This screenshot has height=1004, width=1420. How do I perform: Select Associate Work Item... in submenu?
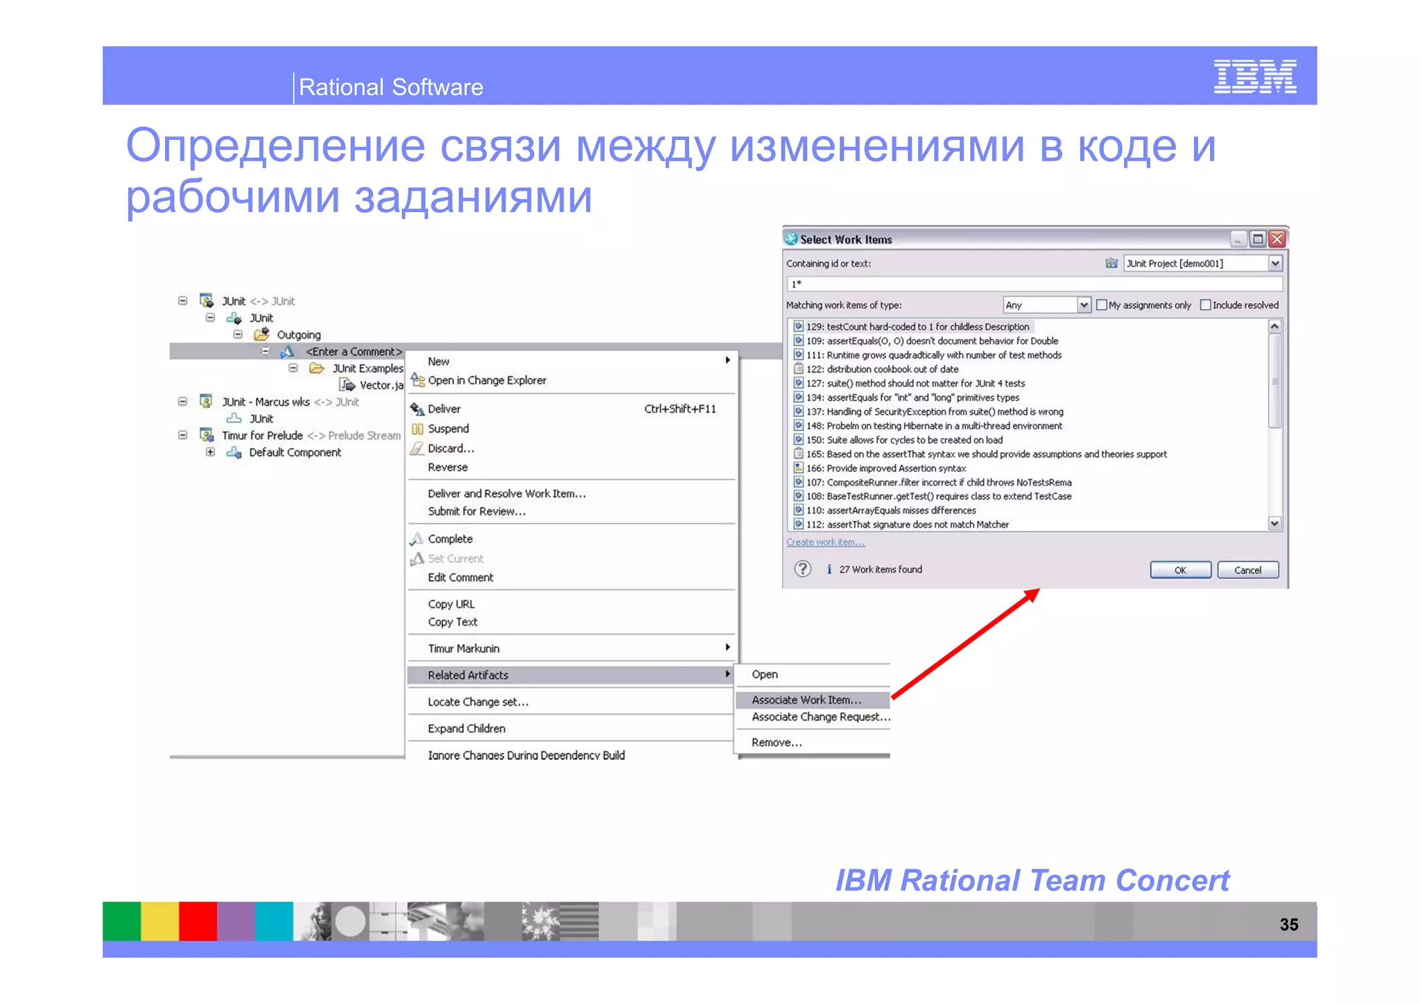coord(813,700)
